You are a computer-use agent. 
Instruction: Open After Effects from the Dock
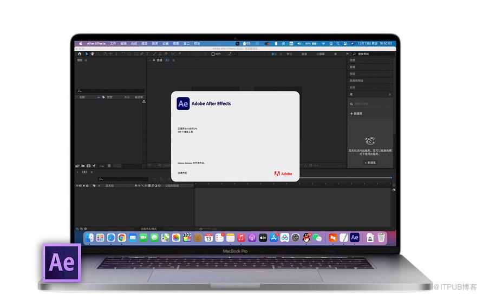coord(354,237)
